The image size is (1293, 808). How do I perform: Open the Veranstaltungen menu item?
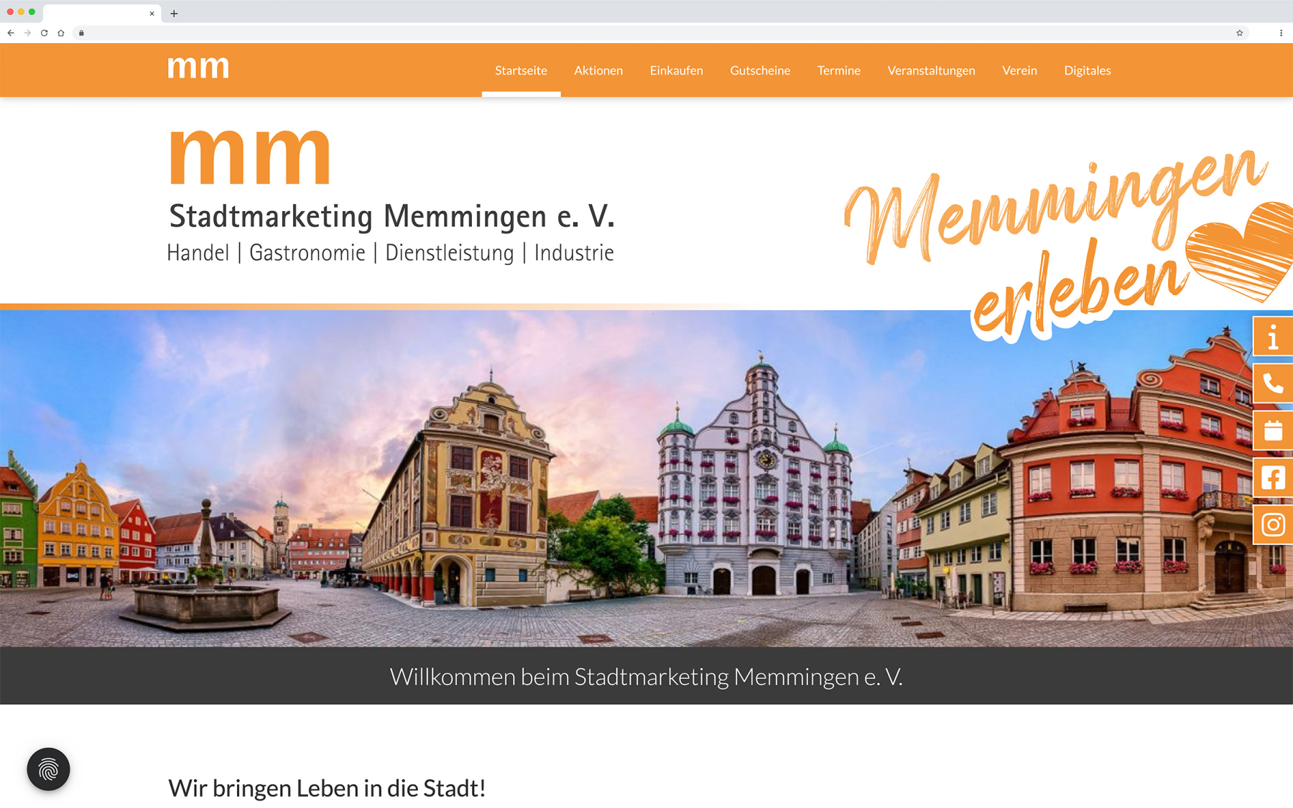coord(931,70)
